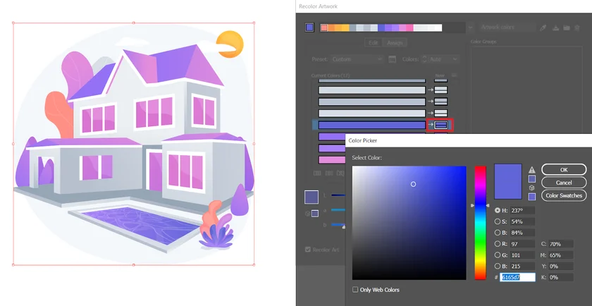Image resolution: width=592 pixels, height=306 pixels.
Task: Select the pink current color row
Action: click(332, 160)
